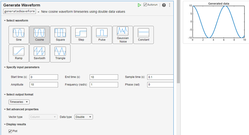Uncheck the Plot checkbox

(x=10, y=131)
